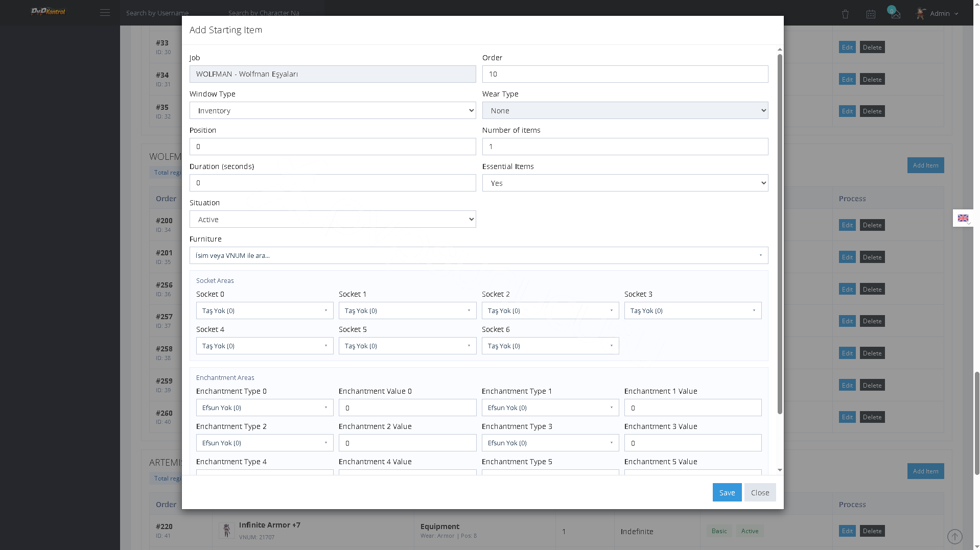Close the Add Starting Item dialog

tap(760, 493)
